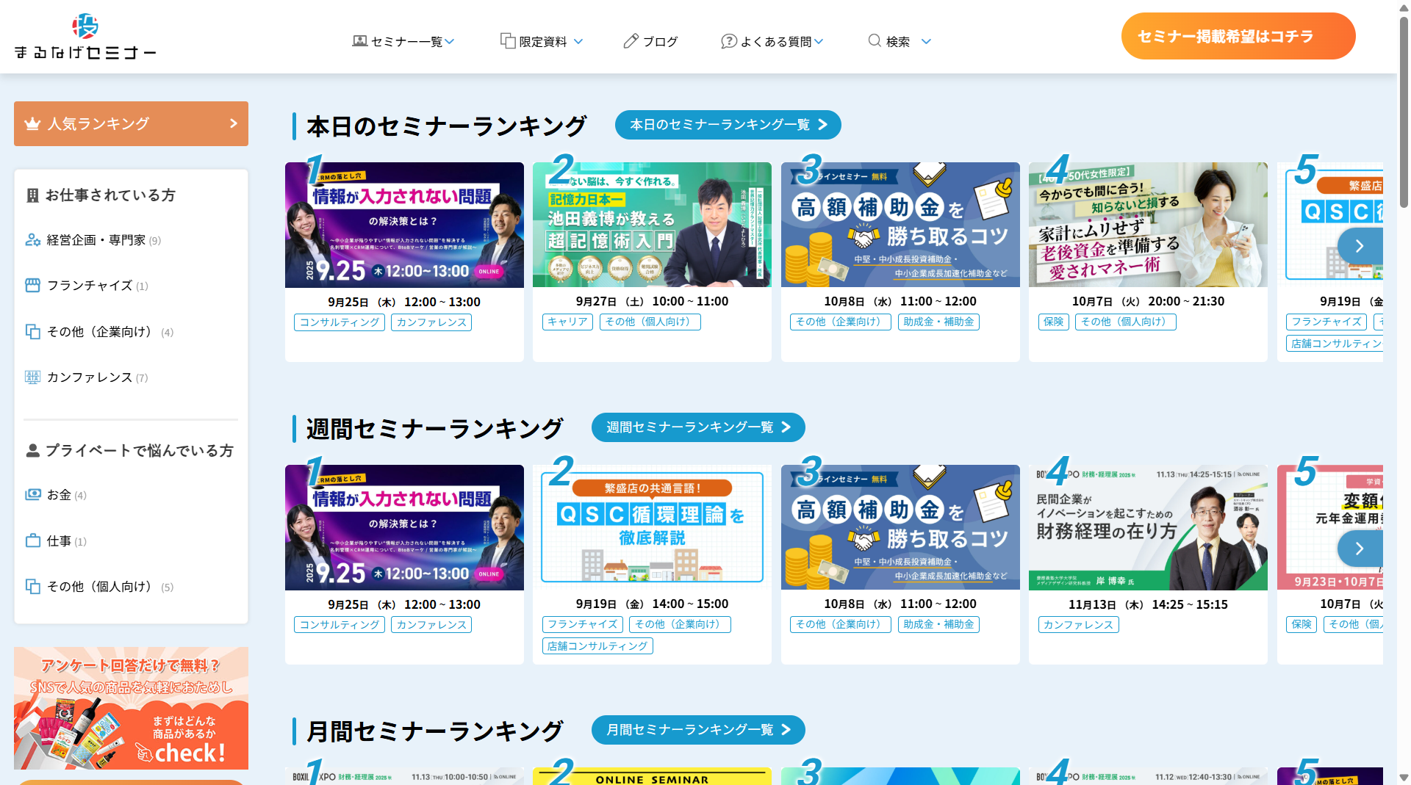
Task: Open the 限定資料 menu
Action: point(542,42)
